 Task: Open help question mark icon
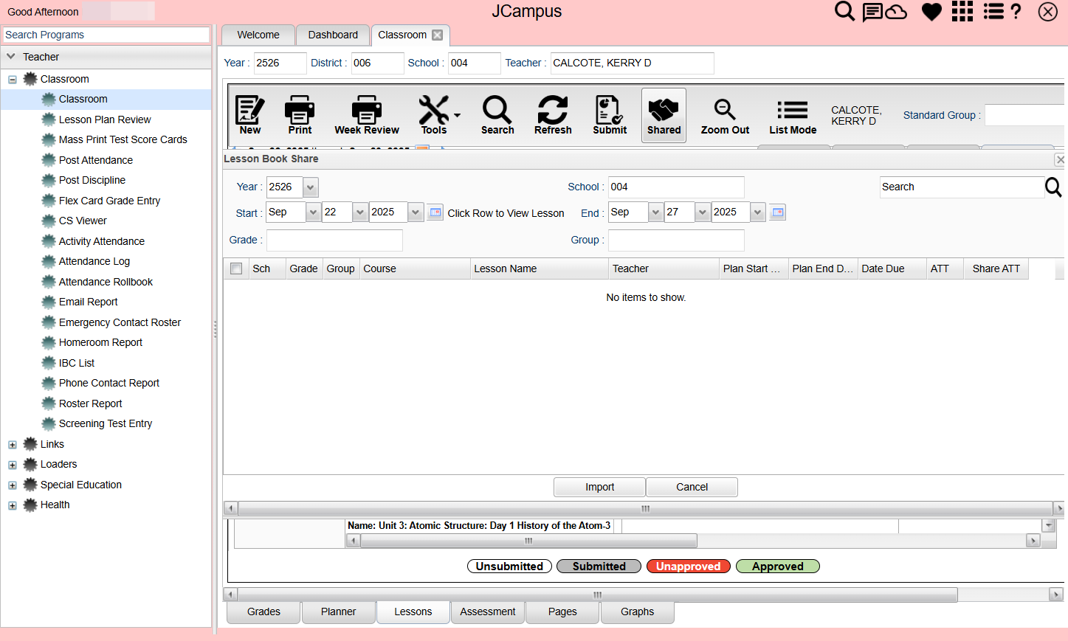[1016, 11]
